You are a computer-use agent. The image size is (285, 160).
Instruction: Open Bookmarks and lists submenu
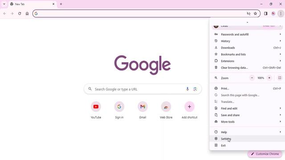[x=247, y=54]
